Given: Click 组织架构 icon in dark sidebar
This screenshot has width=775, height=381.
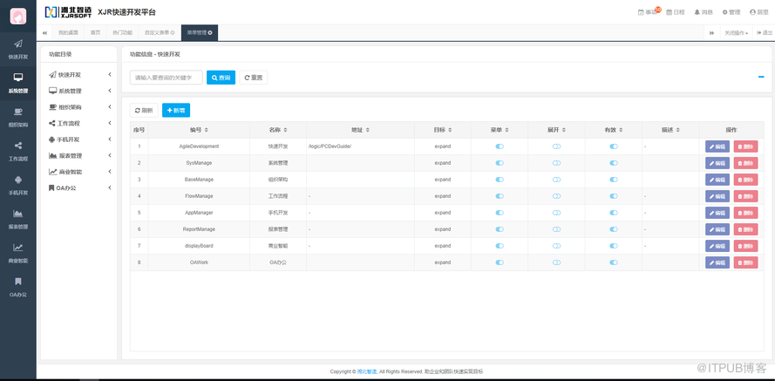Looking at the screenshot, I should 17,117.
